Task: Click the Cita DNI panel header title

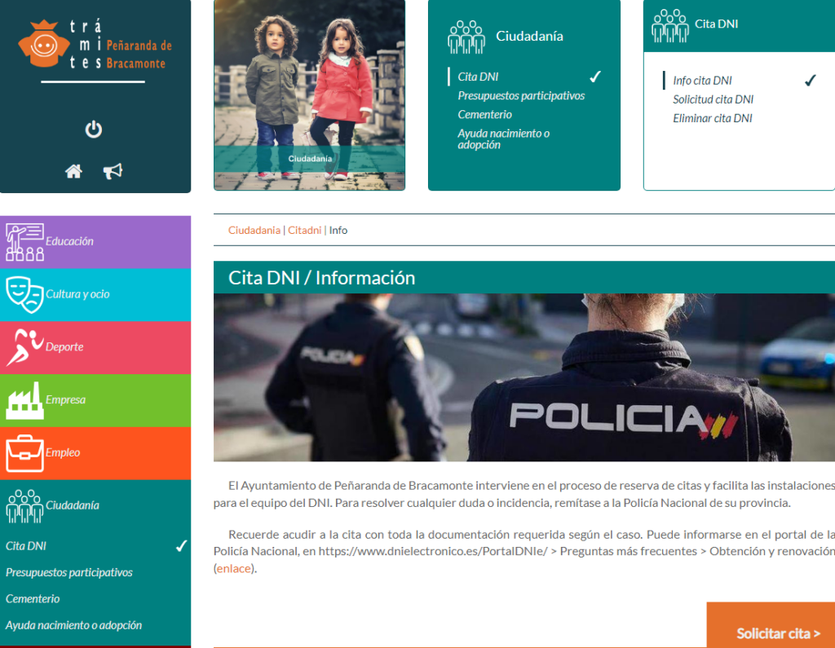Action: point(716,24)
